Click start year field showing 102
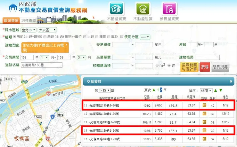 [x=27, y=58]
